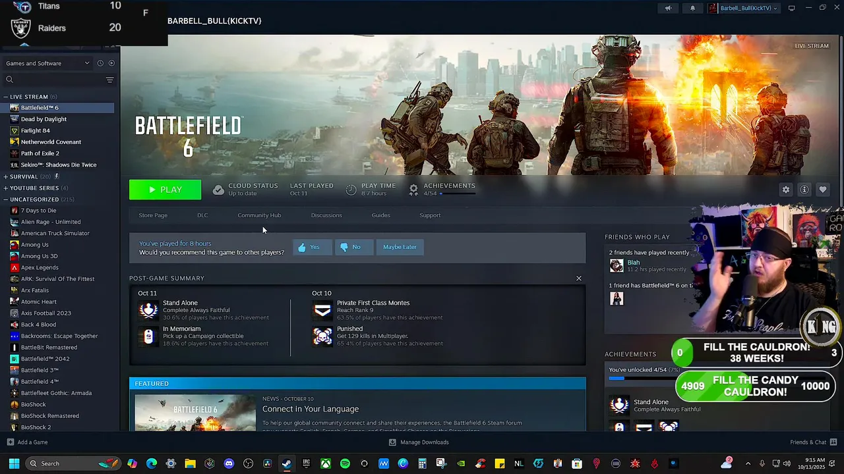Select Farlight 84 in library list
The width and height of the screenshot is (844, 474).
click(x=57, y=130)
